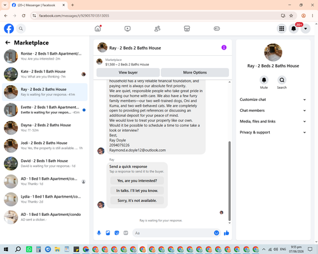
Task: Send quick reply 'In talks. I'll let you know.'
Action: point(137,190)
